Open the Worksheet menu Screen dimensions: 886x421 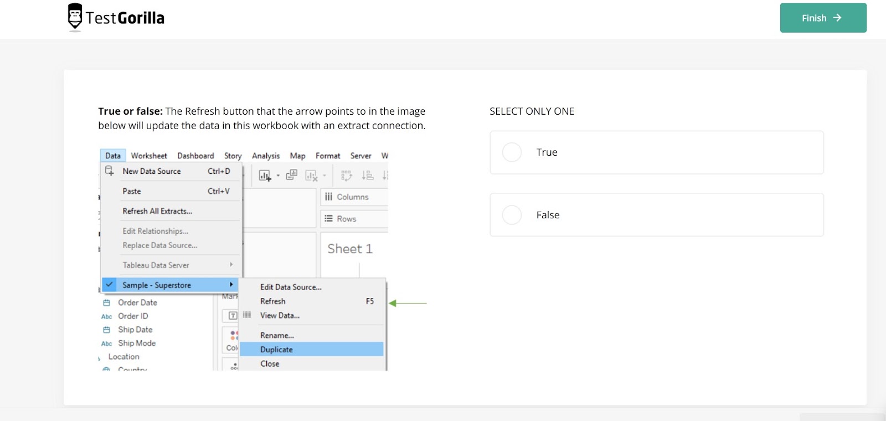(x=149, y=156)
